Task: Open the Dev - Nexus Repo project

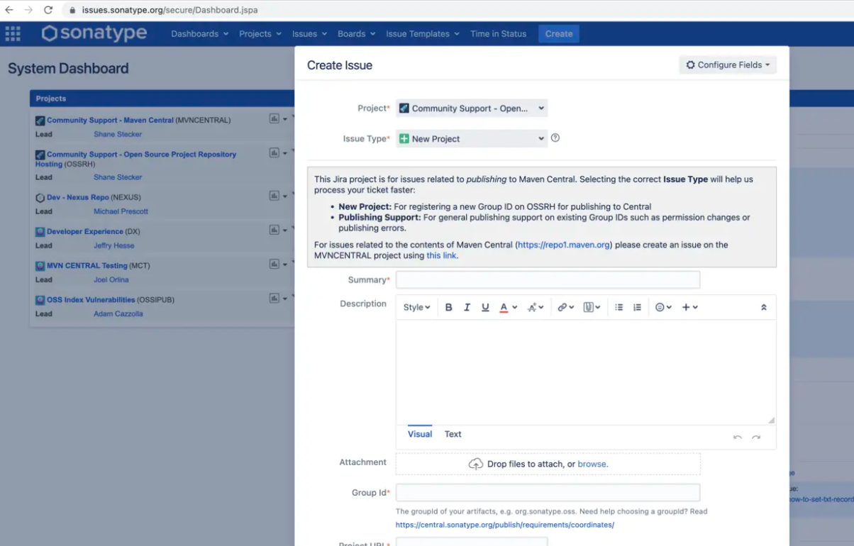Action: click(77, 197)
